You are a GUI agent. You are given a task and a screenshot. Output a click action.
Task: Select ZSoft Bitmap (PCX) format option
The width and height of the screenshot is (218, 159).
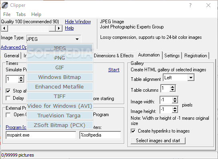coord(60,125)
